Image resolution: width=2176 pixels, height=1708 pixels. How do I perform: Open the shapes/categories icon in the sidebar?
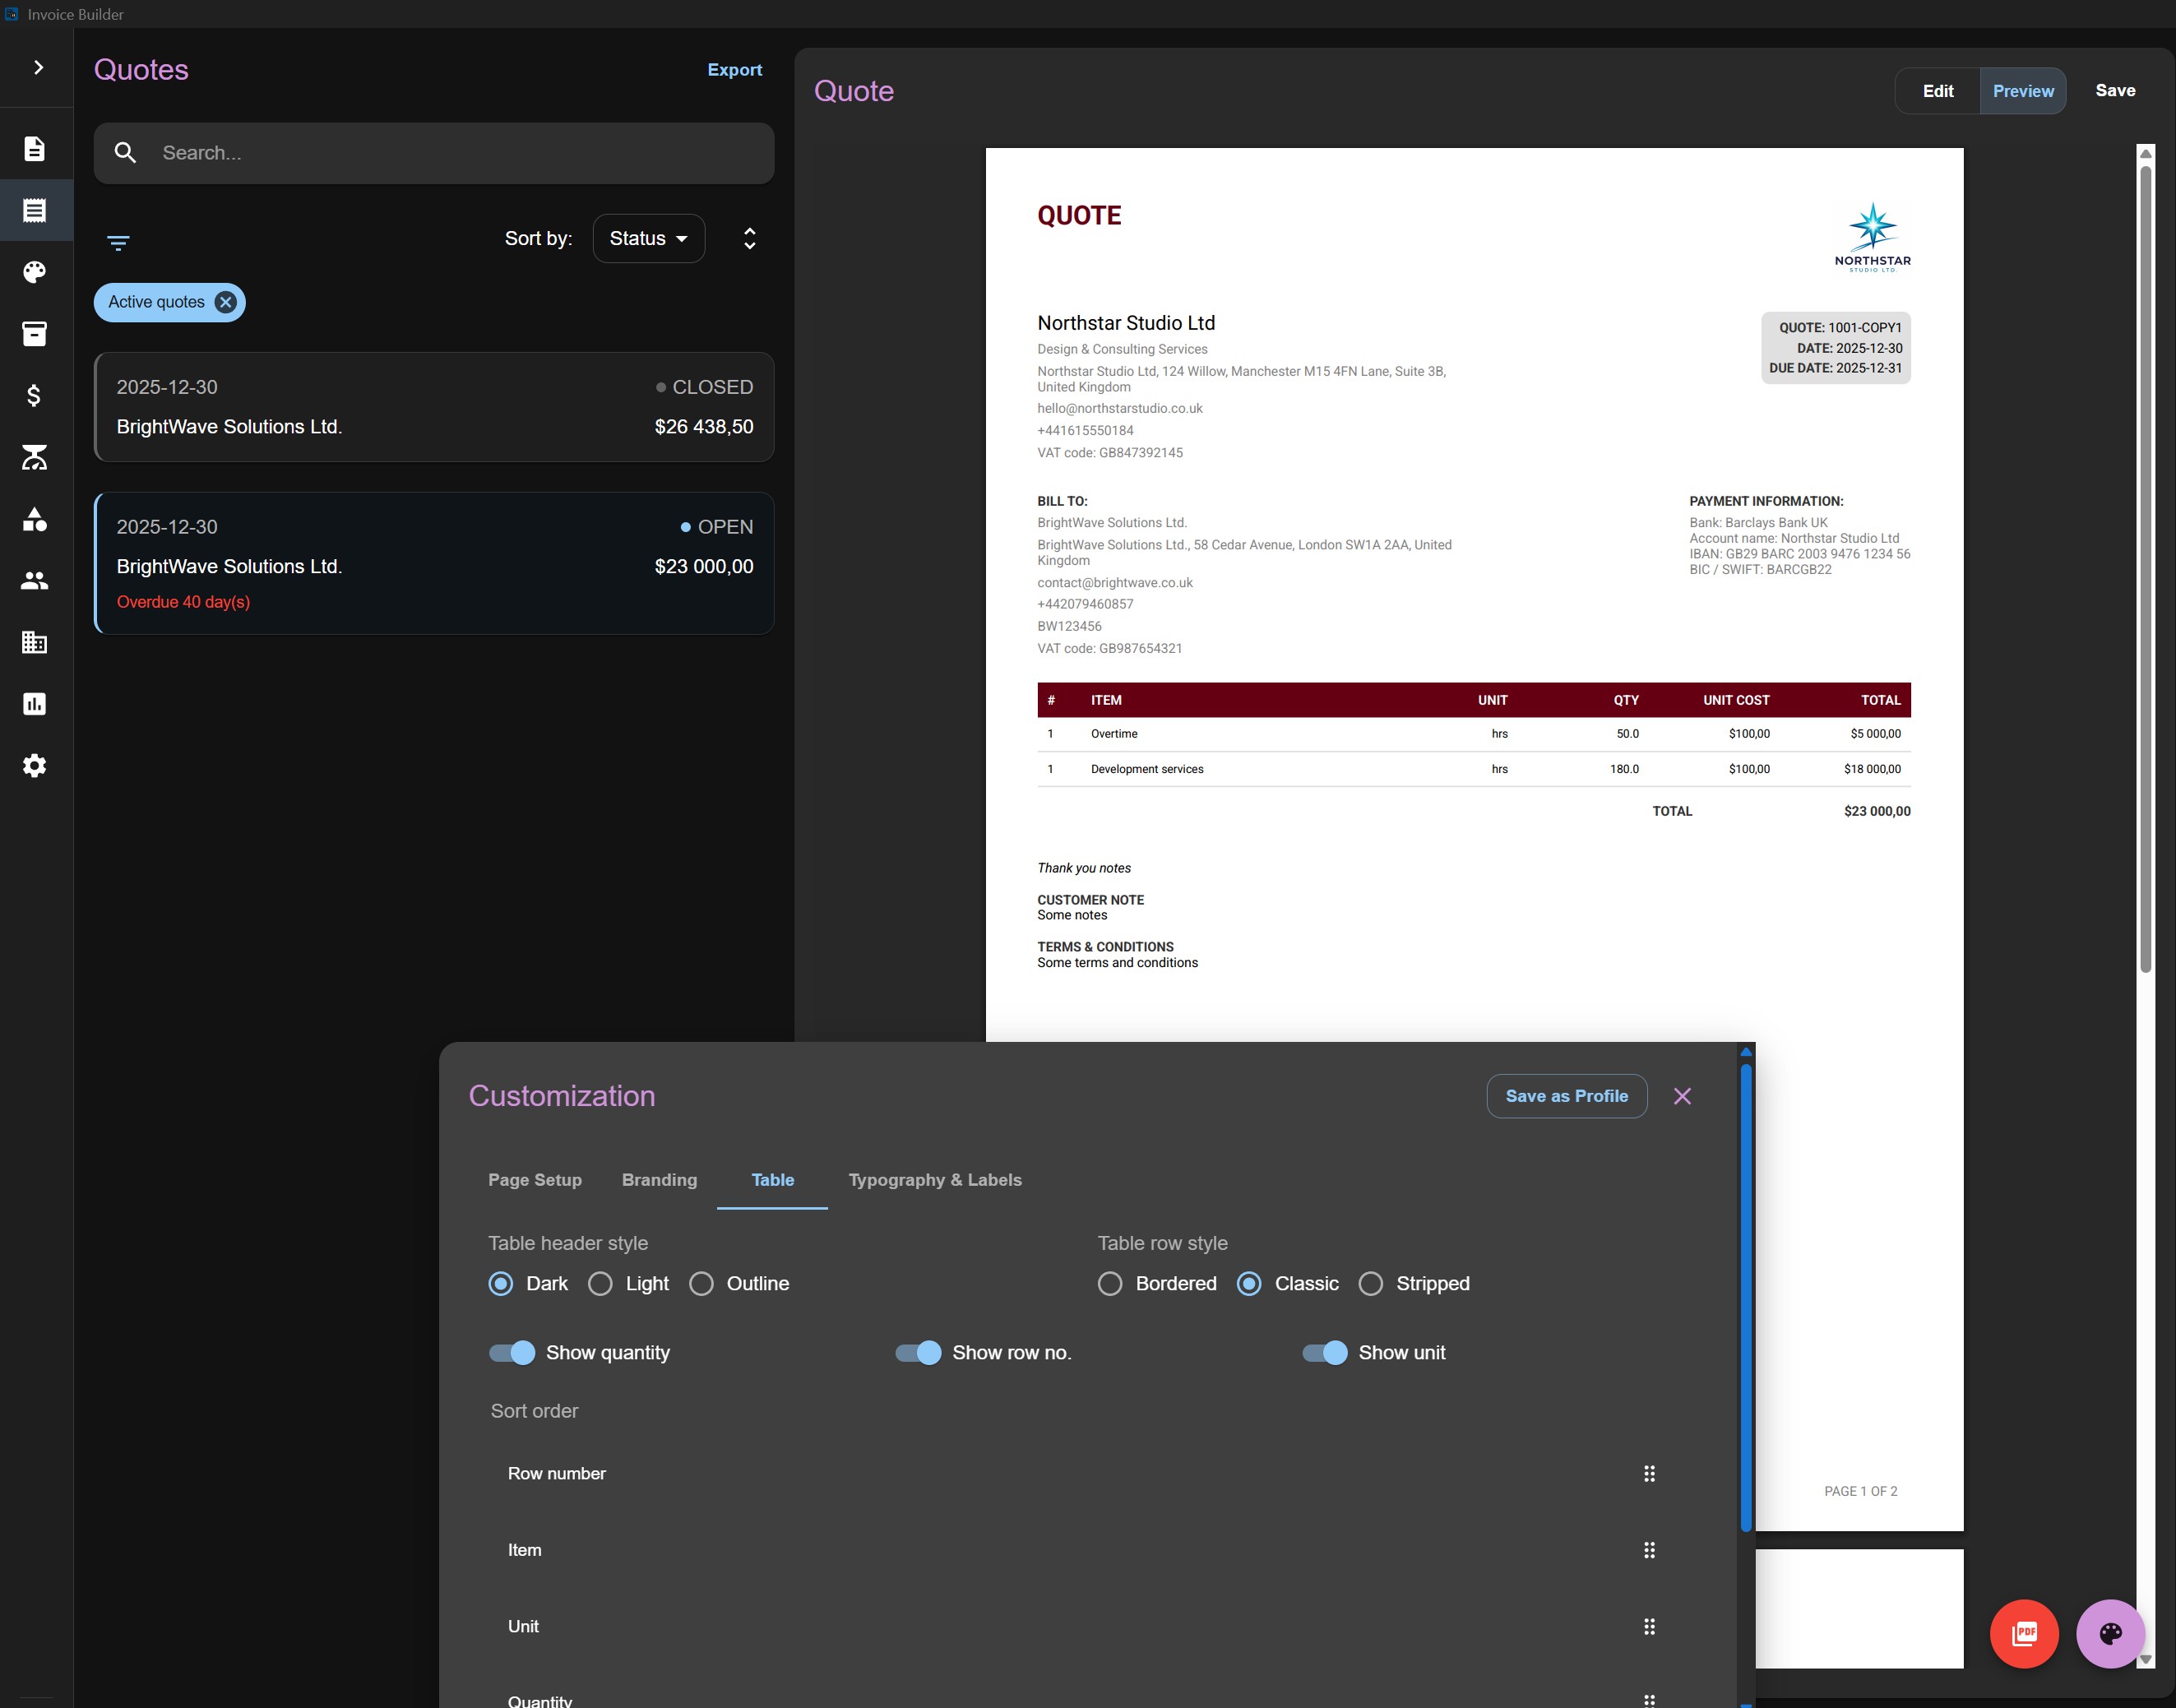click(x=35, y=519)
